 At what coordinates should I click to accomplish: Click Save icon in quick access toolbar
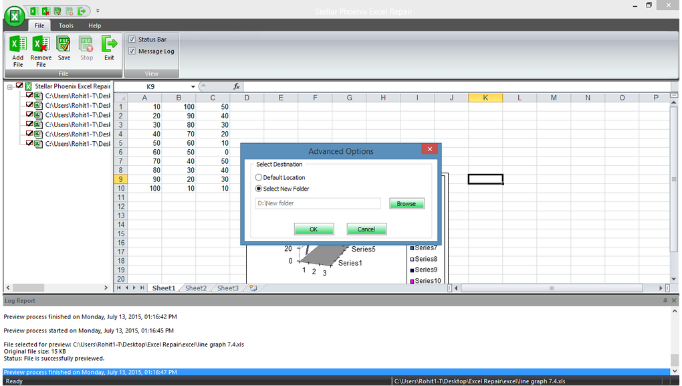(x=58, y=11)
